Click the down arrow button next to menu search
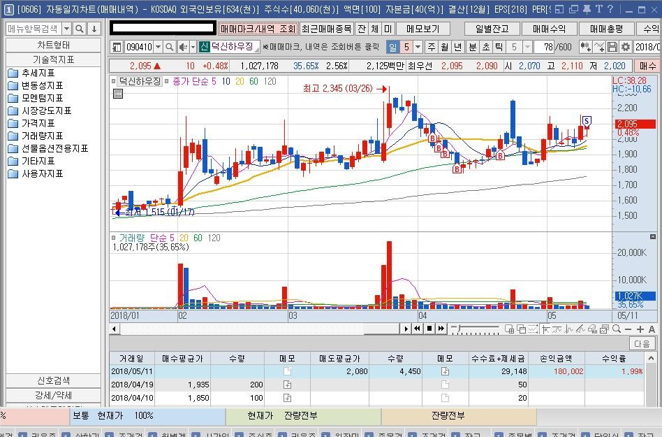Viewport: 662px width, 437px height. point(94,29)
